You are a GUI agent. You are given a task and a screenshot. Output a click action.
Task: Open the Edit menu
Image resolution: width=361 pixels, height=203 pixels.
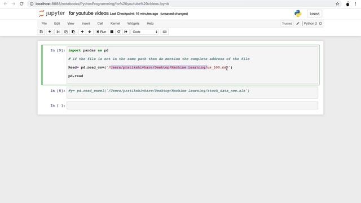(57, 24)
